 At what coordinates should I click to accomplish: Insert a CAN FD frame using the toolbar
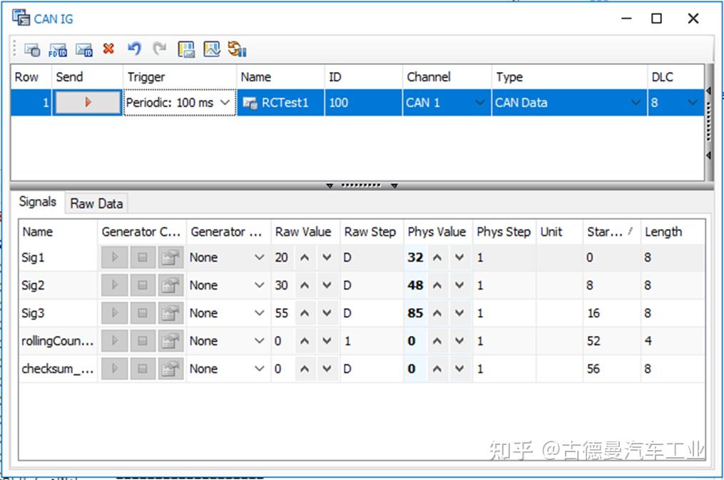click(x=57, y=49)
